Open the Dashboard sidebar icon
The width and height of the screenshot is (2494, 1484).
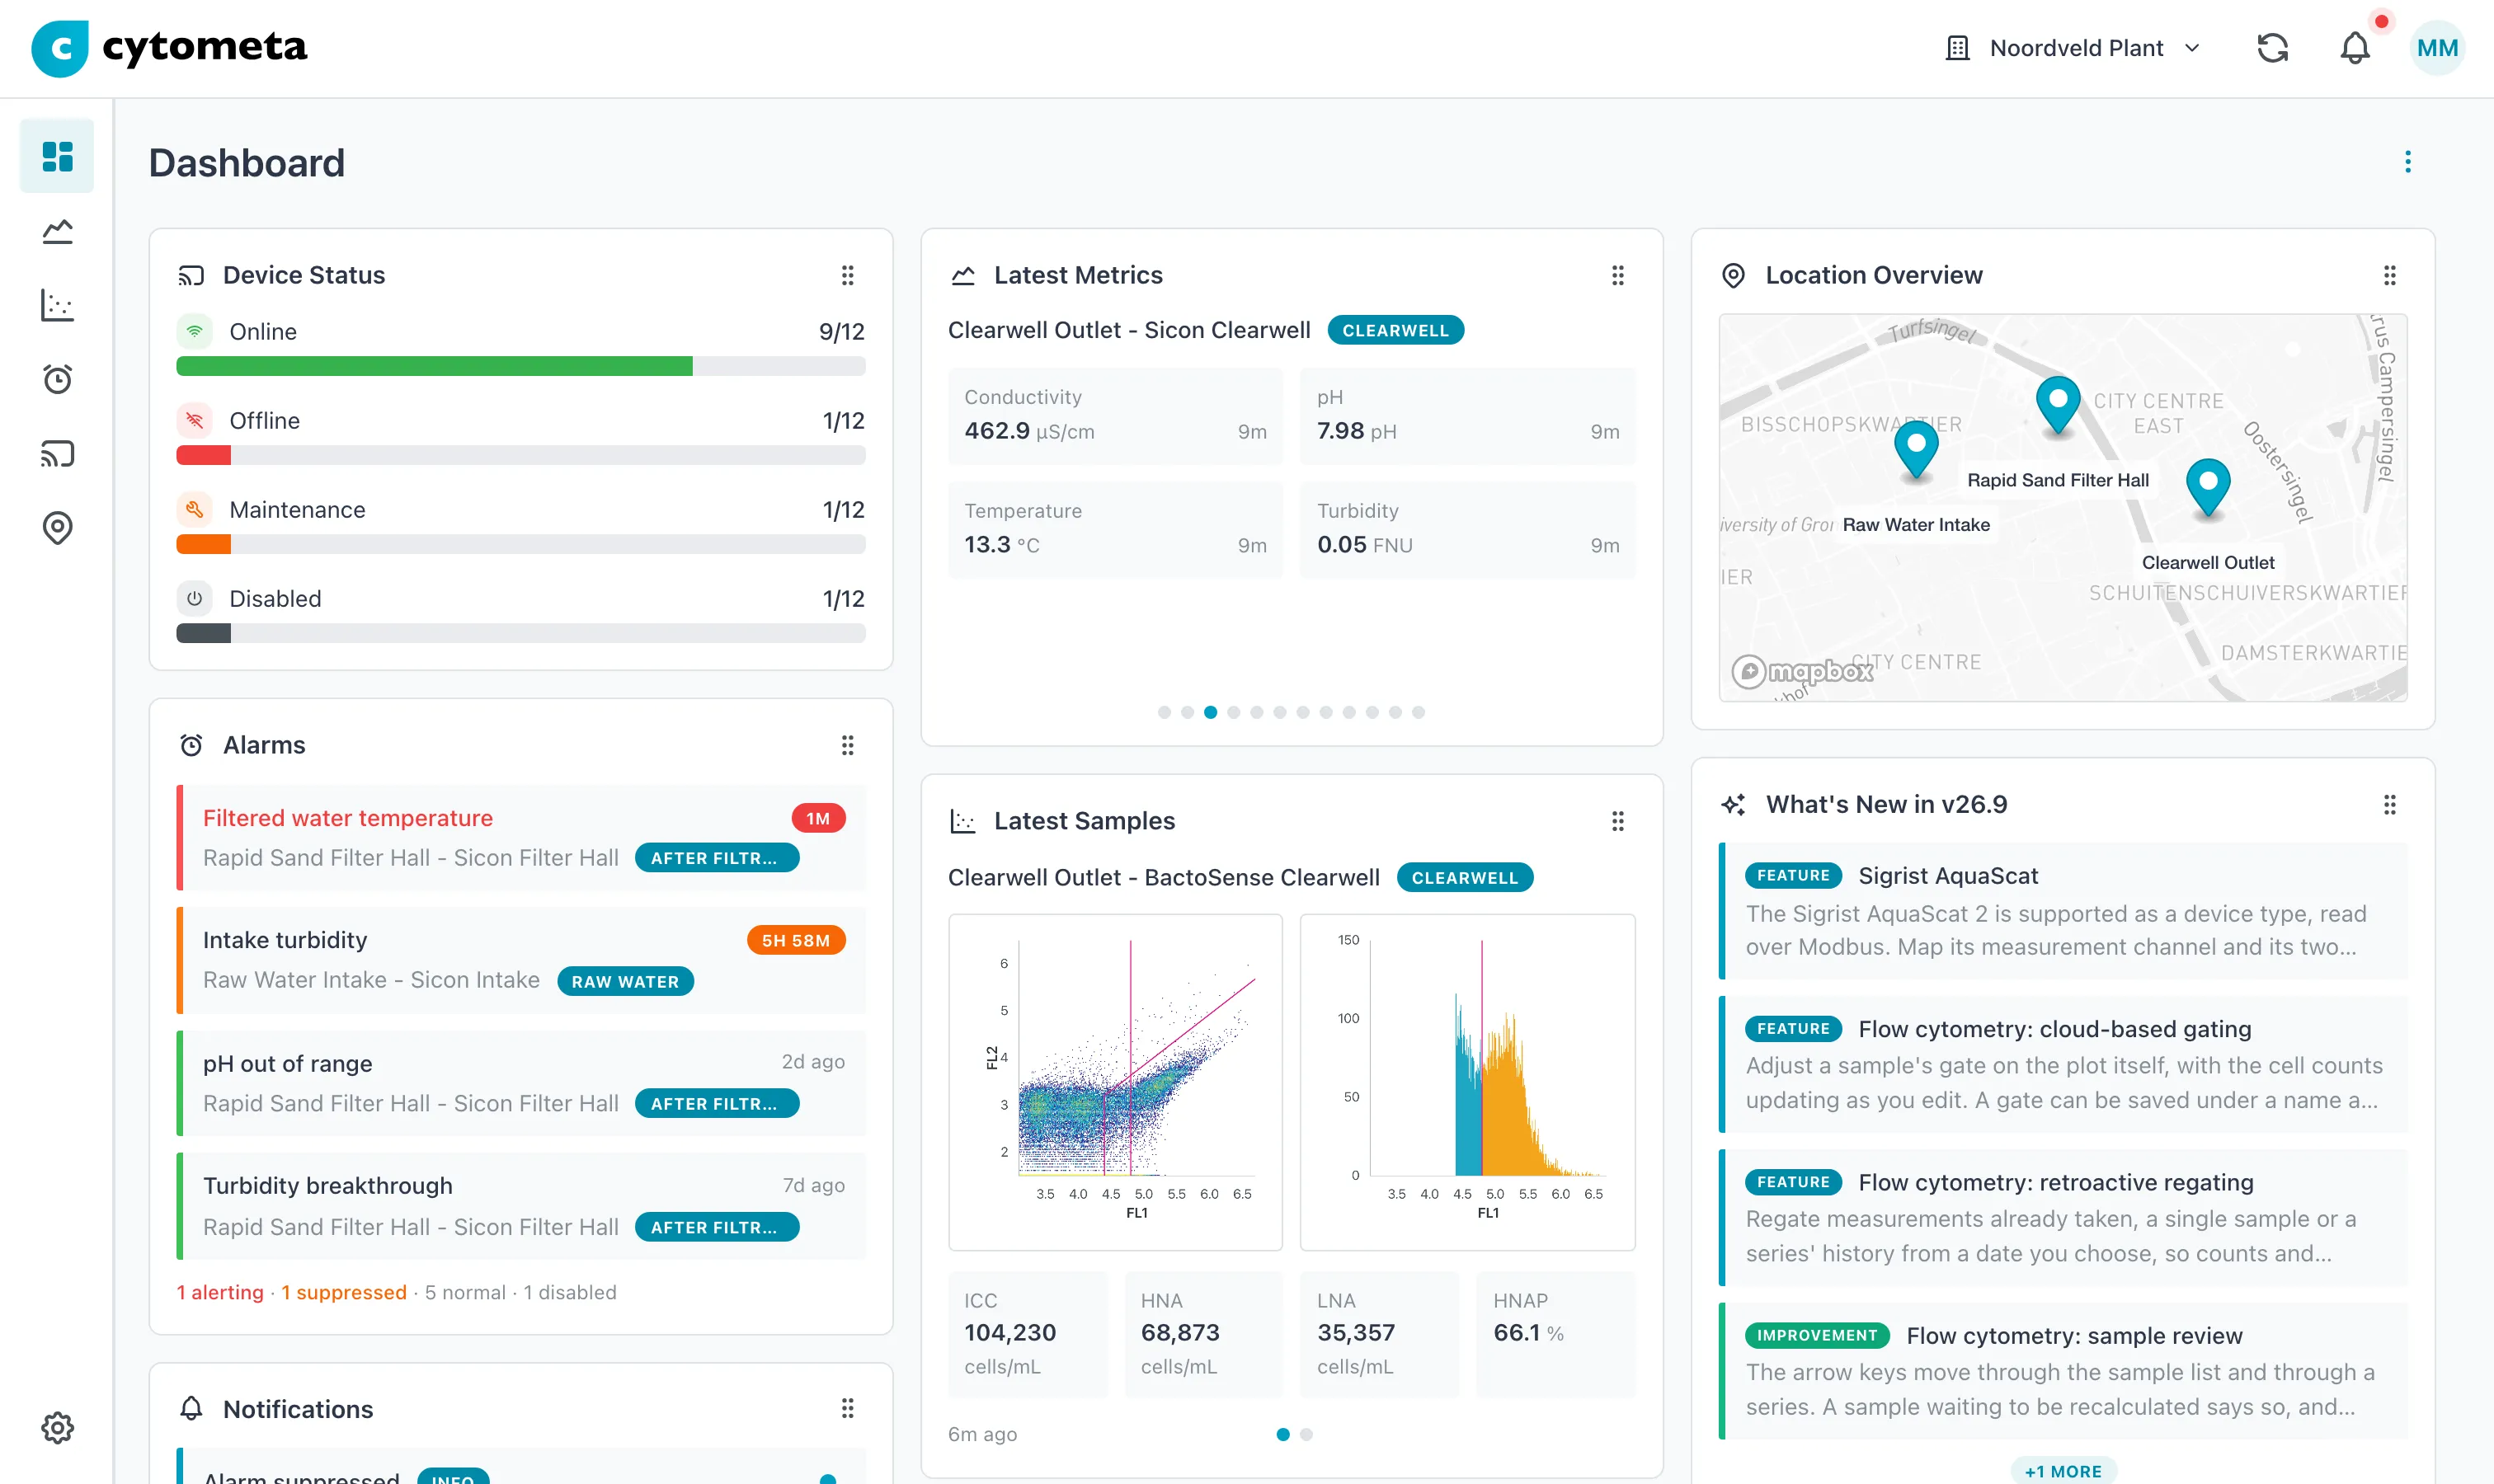coord(57,156)
